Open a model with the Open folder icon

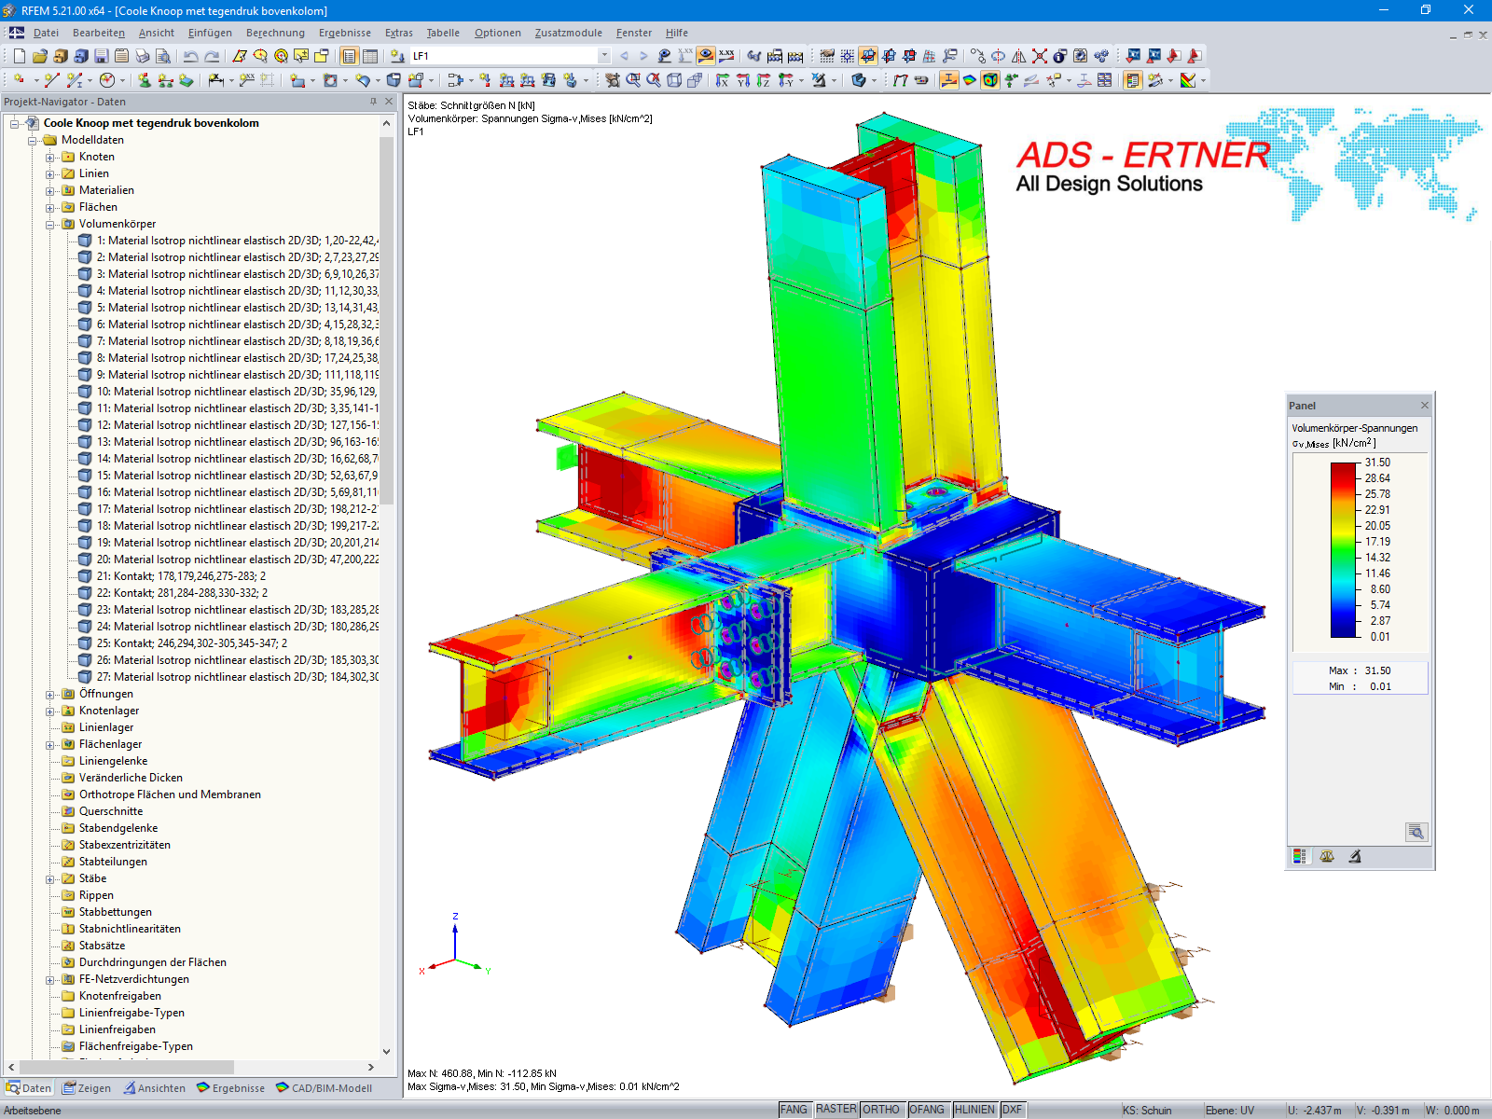coord(40,55)
